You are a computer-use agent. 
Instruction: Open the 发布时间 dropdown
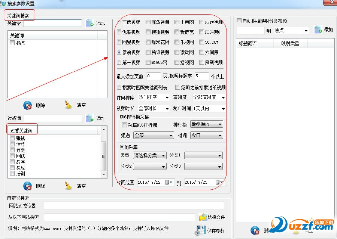[209, 109]
